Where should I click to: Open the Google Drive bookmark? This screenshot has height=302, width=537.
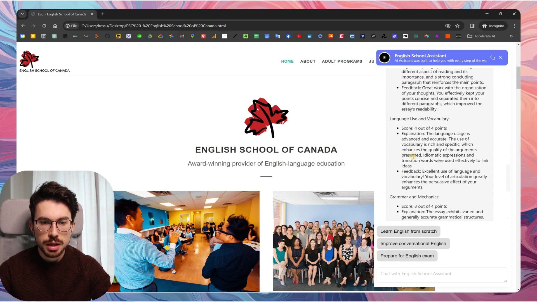150,36
